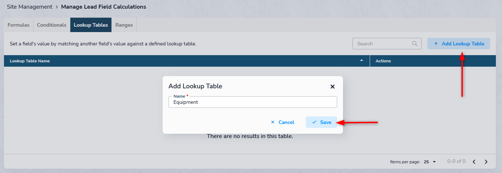This screenshot has width=502, height=173.
Task: Open the Conditionals tab
Action: [52, 25]
